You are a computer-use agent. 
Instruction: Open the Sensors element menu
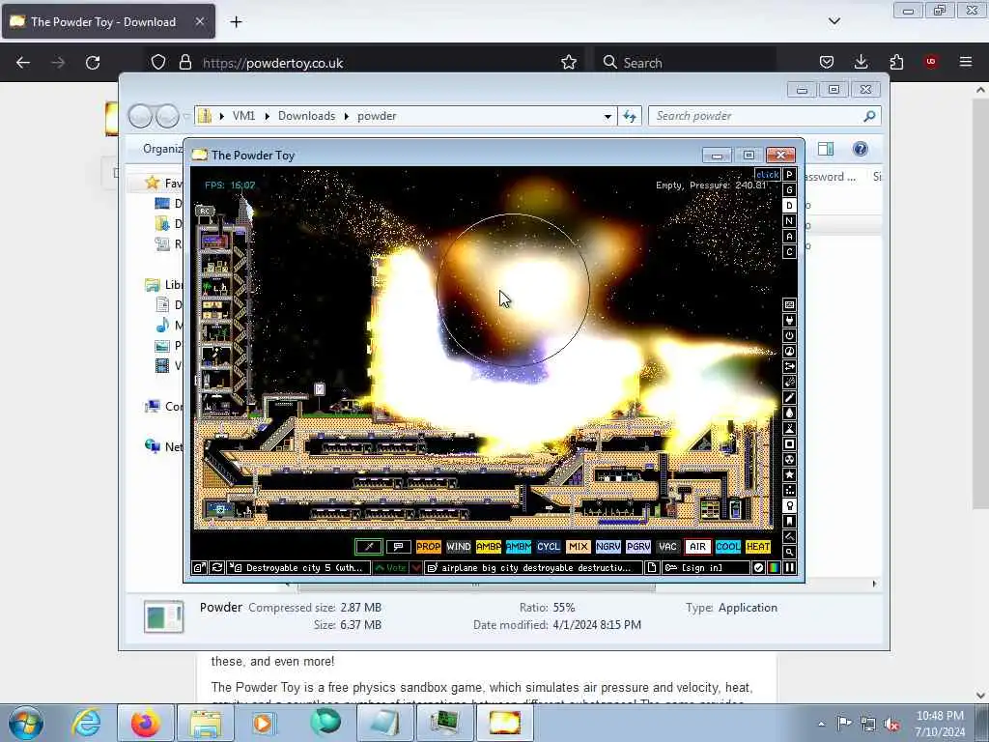789,352
